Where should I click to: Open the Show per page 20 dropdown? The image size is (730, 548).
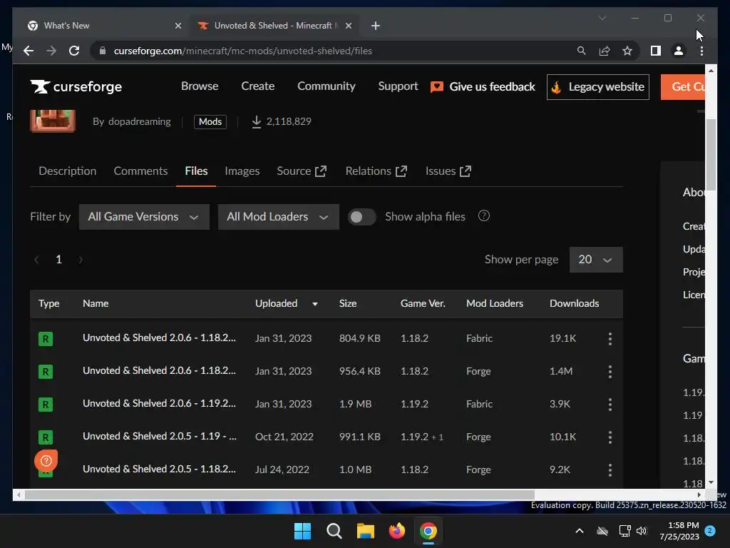click(596, 260)
